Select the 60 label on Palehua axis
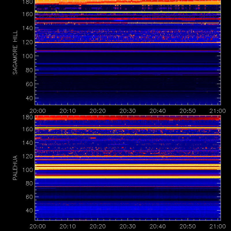The height and width of the screenshot is (231, 231). pyautogui.click(x=29, y=197)
